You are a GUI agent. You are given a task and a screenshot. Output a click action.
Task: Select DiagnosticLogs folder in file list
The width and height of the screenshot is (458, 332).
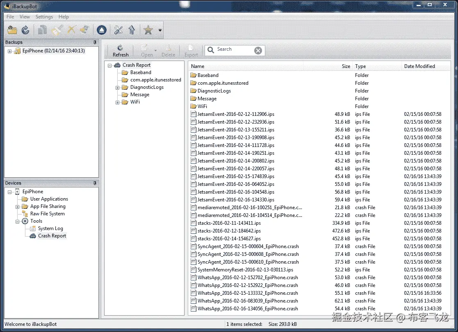click(x=318, y=91)
